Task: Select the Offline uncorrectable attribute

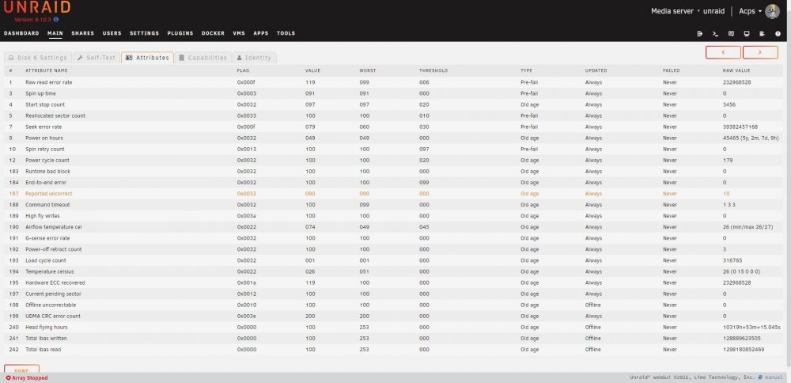Action: (x=51, y=305)
